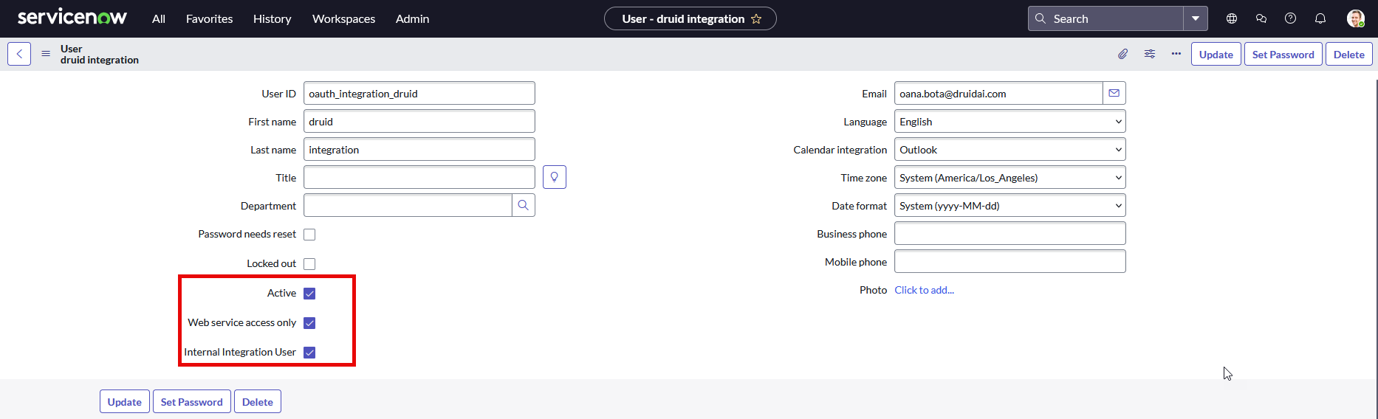Check the Locked out checkbox

point(309,264)
